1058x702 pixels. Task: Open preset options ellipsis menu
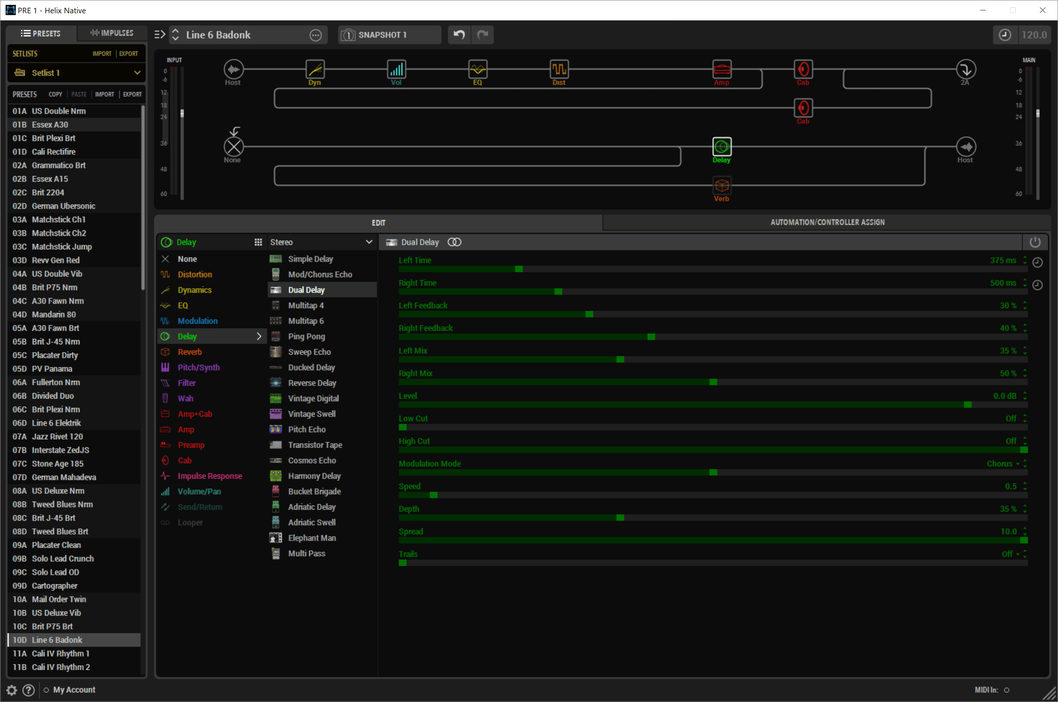pos(316,35)
